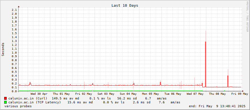250x110 pixels.
Task: Click the 'various probes' caption
Action: pyautogui.click(x=18, y=106)
